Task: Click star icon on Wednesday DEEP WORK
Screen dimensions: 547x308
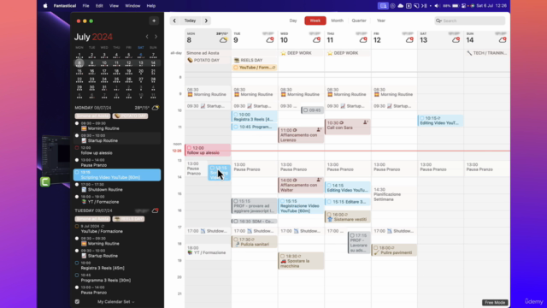Action: [283, 53]
